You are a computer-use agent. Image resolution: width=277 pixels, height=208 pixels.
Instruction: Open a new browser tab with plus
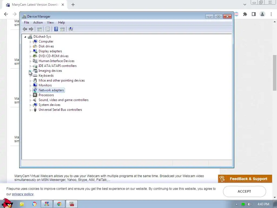point(73,5)
